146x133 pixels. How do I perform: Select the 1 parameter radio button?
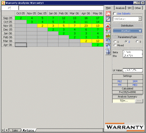(x=115, y=42)
